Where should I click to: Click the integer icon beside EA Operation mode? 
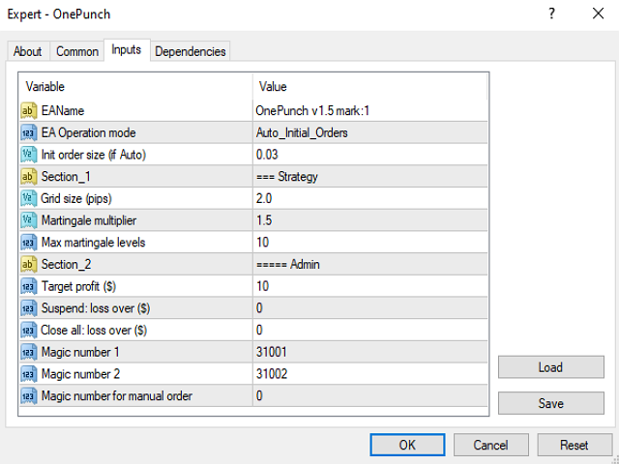point(29,133)
